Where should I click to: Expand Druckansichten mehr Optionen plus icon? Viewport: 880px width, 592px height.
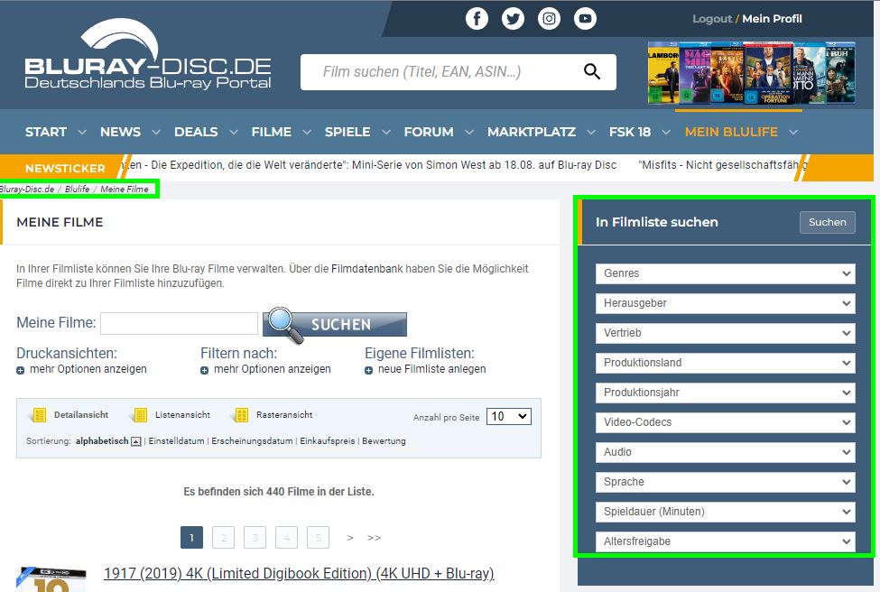20,370
